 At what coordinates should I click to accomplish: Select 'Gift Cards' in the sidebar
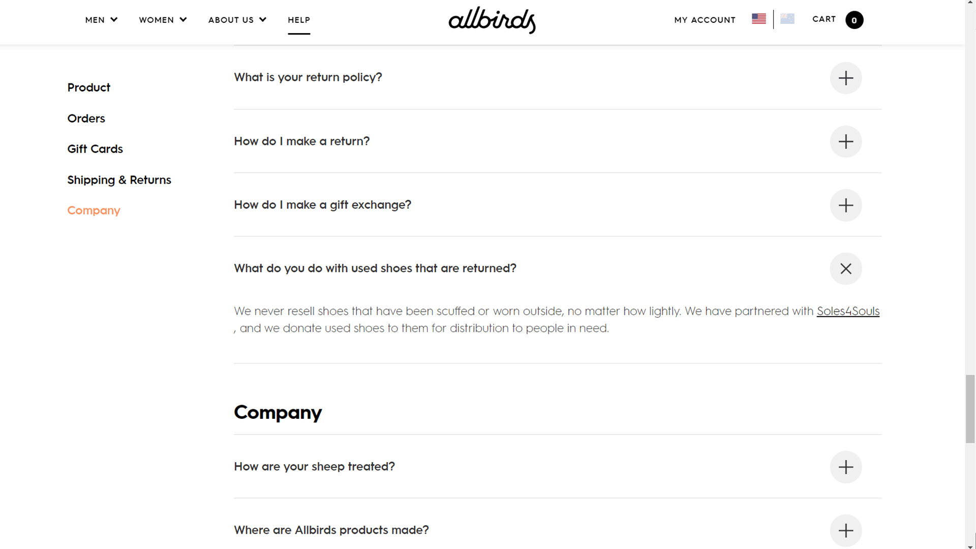pos(95,149)
